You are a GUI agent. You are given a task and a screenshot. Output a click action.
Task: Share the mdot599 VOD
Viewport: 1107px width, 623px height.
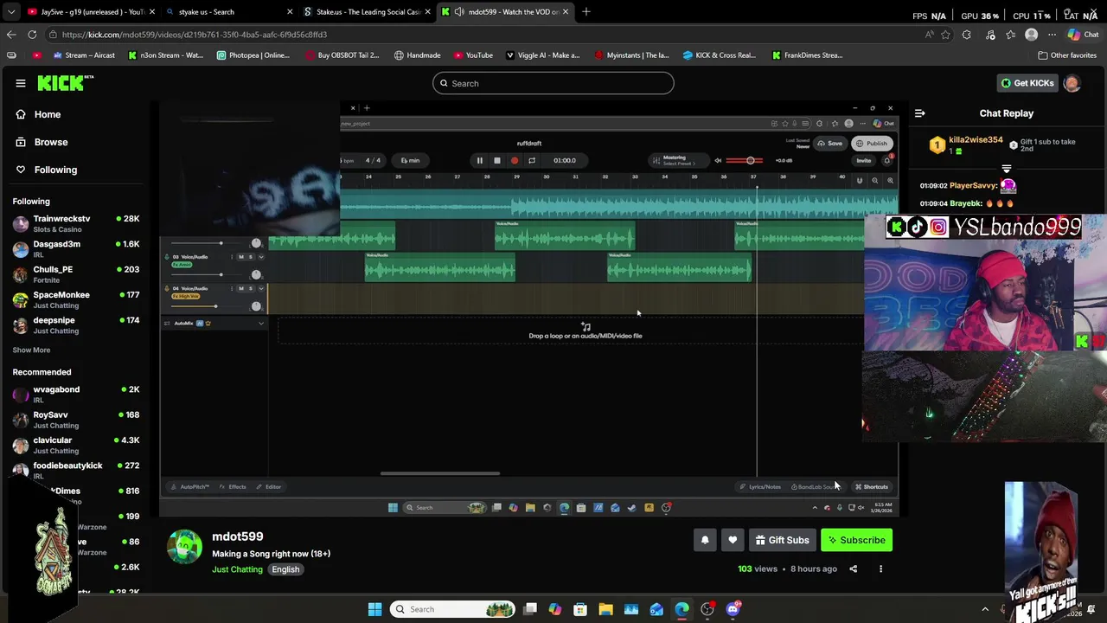[x=854, y=568]
